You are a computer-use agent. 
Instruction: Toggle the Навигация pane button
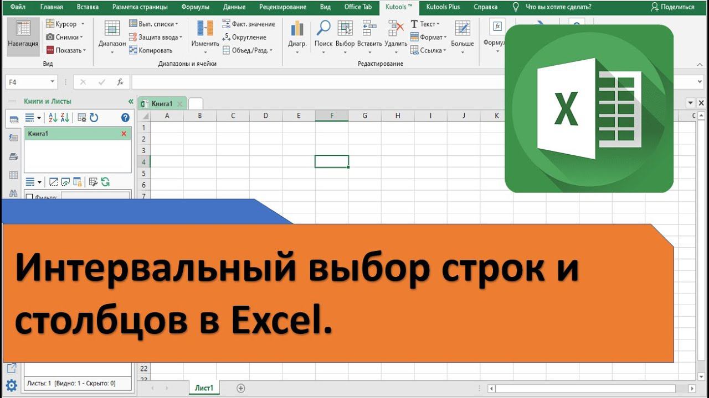(23, 36)
